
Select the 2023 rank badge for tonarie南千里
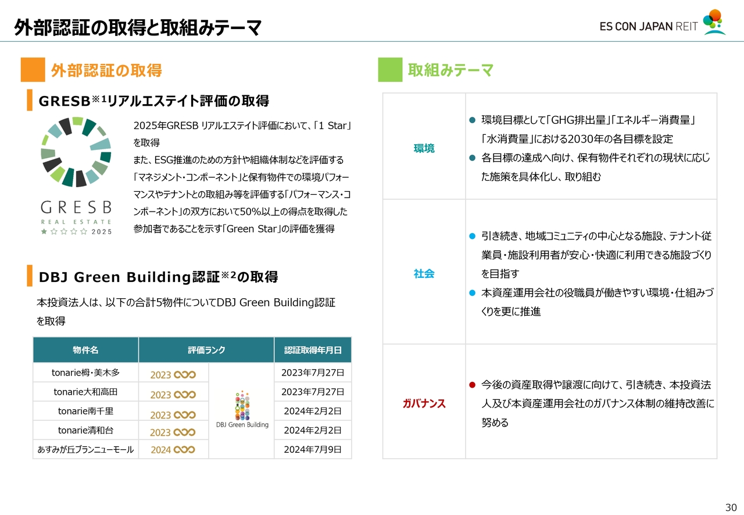[x=173, y=414]
